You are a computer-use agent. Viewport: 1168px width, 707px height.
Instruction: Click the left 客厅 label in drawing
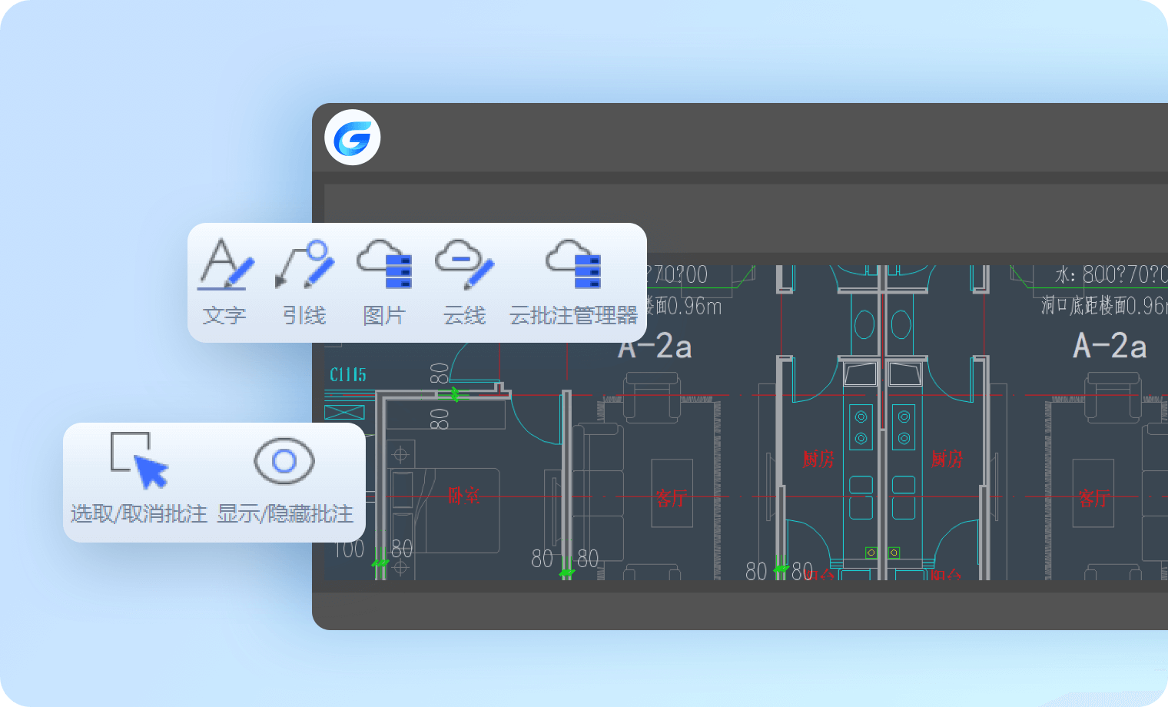click(671, 498)
